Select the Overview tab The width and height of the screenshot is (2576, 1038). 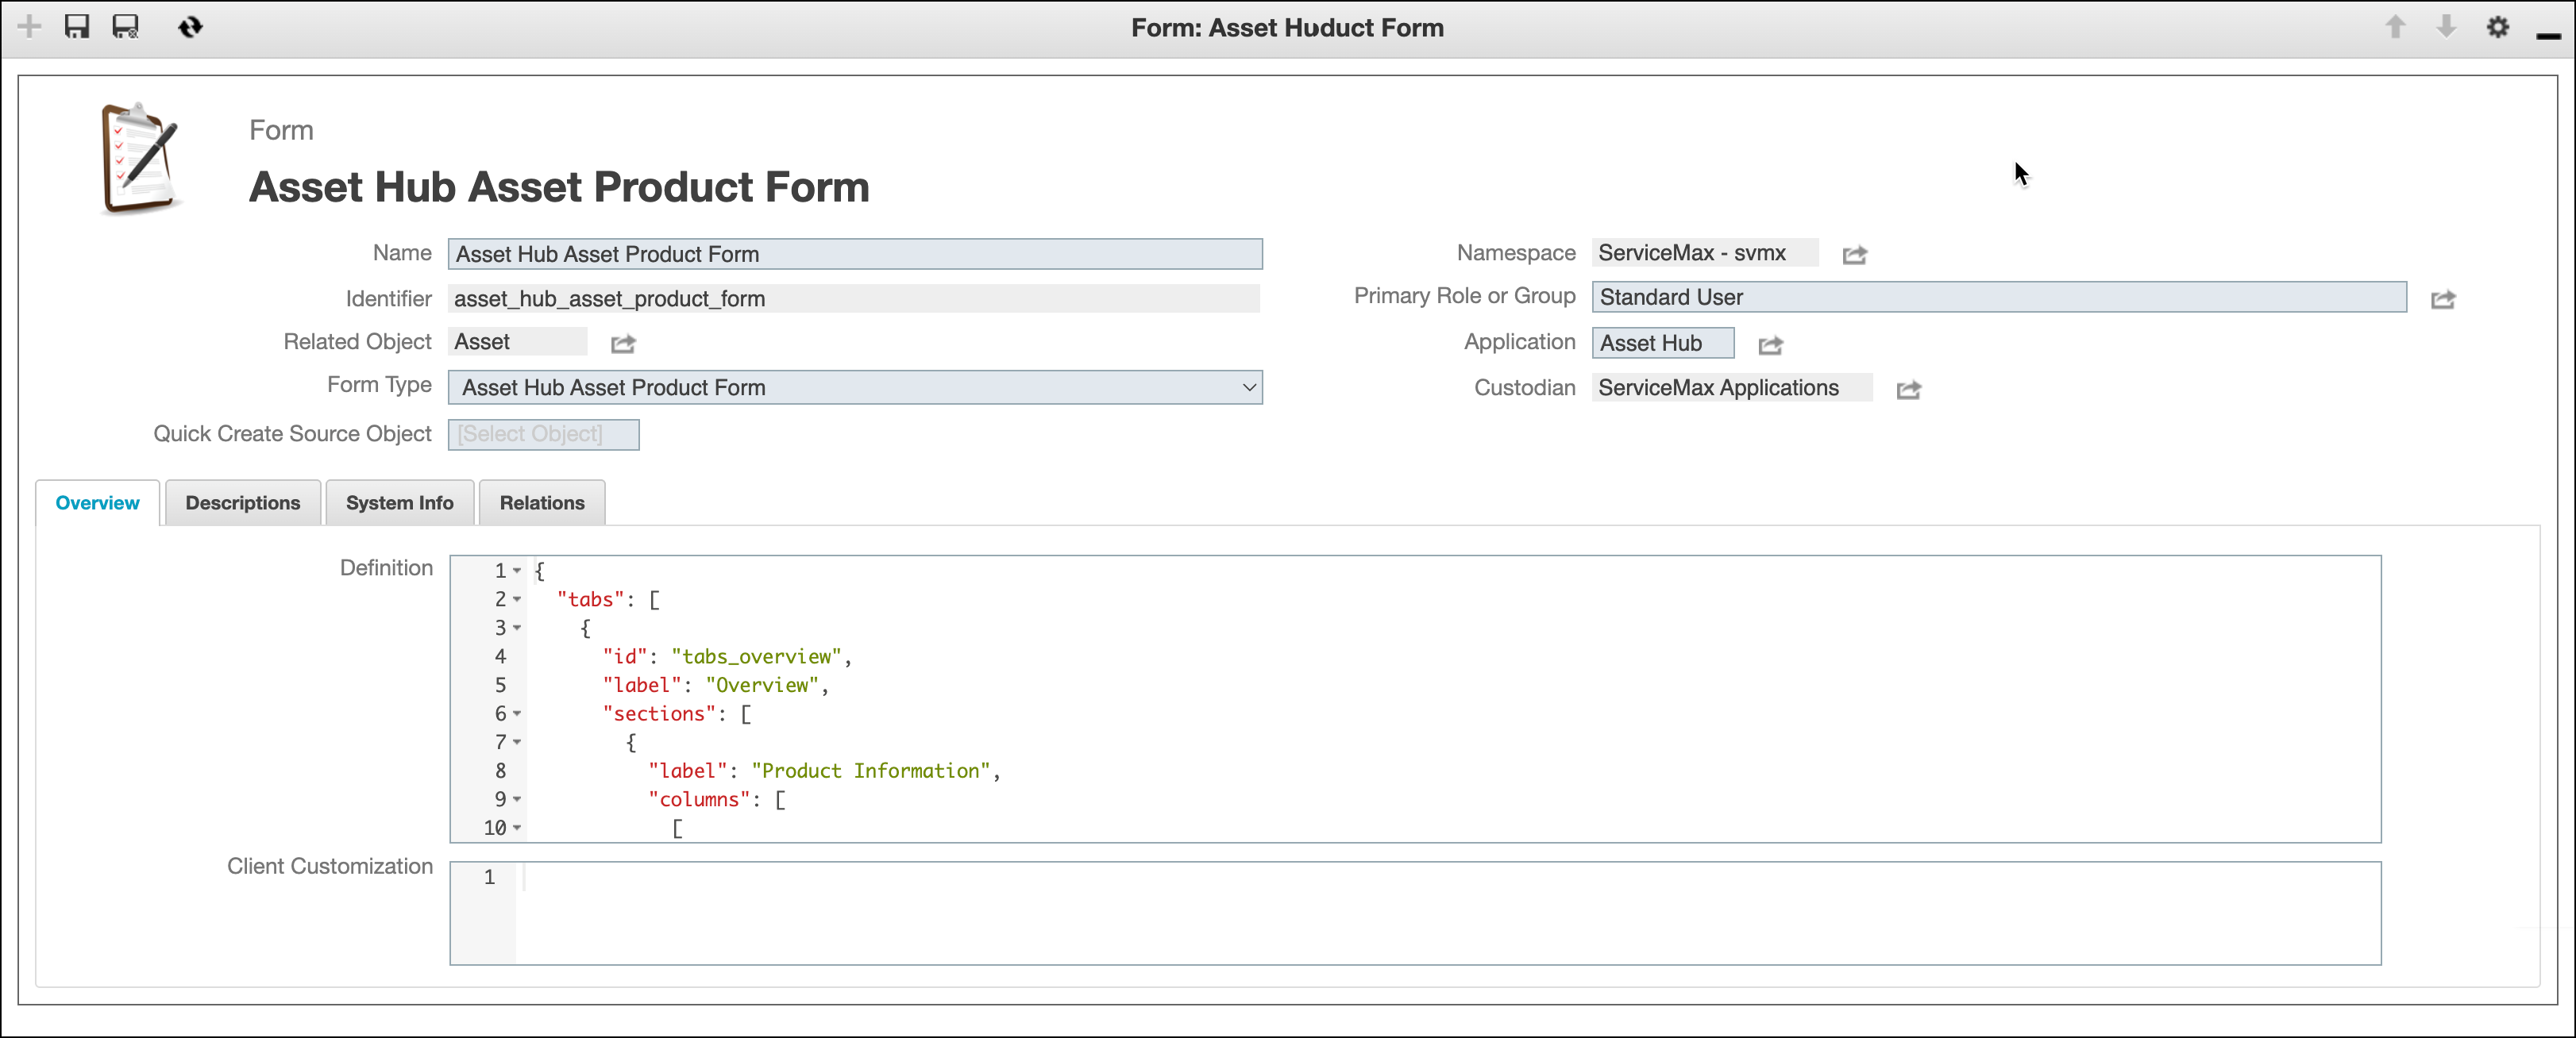(x=97, y=502)
